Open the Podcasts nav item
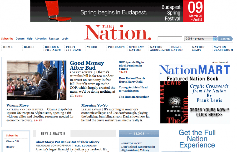Viewport: 237px width, 152px height. [x=116, y=47]
